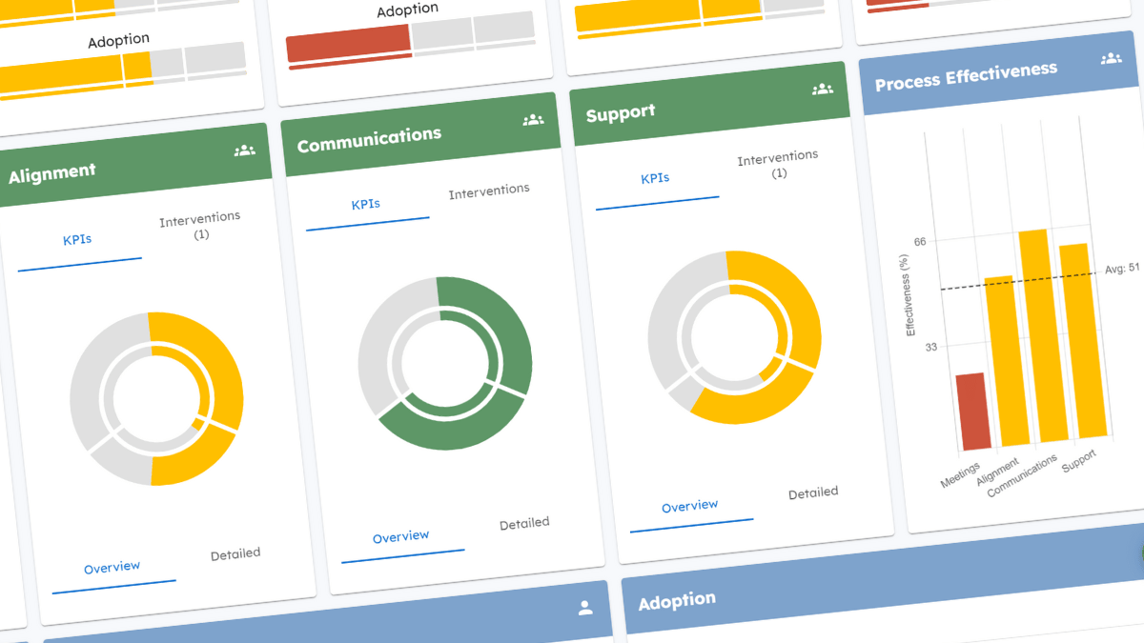Viewport: 1144px width, 643px height.
Task: Click the group icon in the Support header
Action: coord(822,90)
